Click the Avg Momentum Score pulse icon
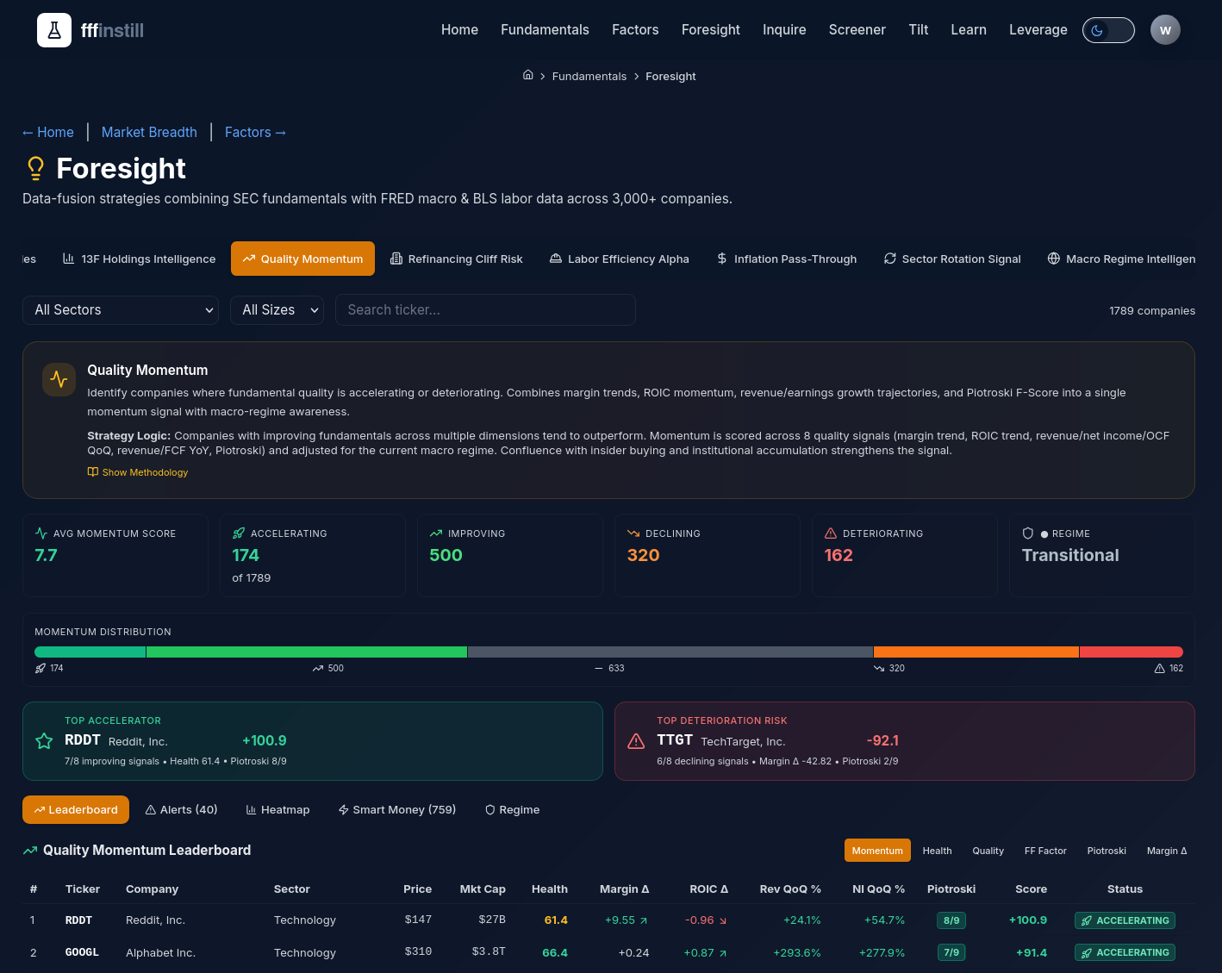This screenshot has width=1222, height=973. (x=41, y=533)
